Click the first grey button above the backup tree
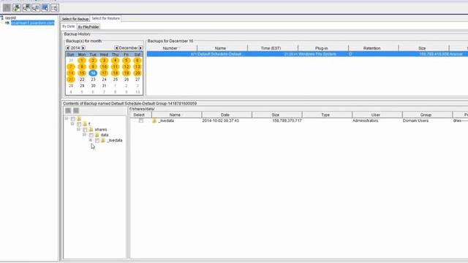The image size is (468, 263). [x=68, y=110]
